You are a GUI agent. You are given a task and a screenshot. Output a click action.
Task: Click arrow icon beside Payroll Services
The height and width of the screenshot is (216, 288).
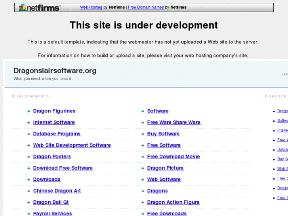29,214
